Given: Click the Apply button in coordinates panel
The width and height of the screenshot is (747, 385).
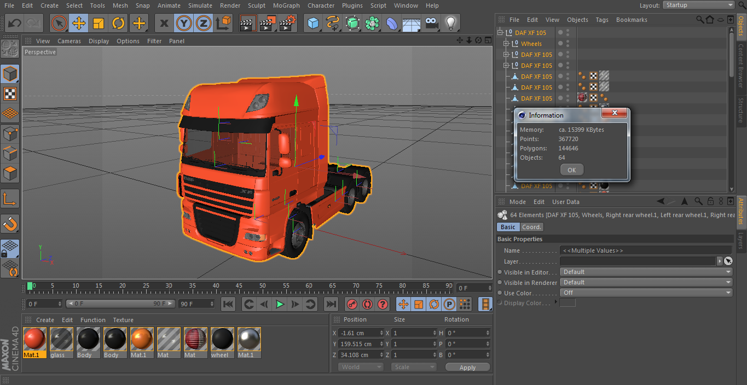Looking at the screenshot, I should pyautogui.click(x=467, y=367).
